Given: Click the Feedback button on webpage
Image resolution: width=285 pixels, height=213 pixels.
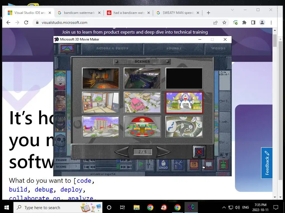Looking at the screenshot, I should point(267,163).
